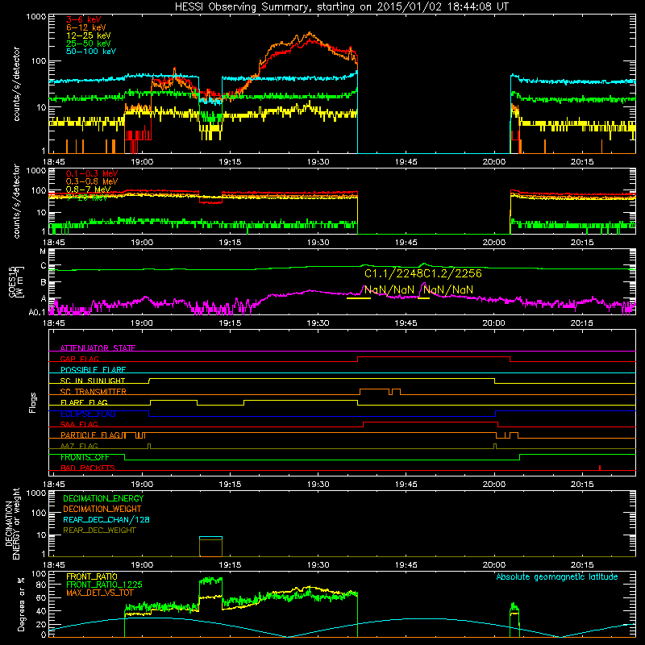Click the 50-100 keV legend label
The height and width of the screenshot is (645, 645).
click(x=91, y=52)
